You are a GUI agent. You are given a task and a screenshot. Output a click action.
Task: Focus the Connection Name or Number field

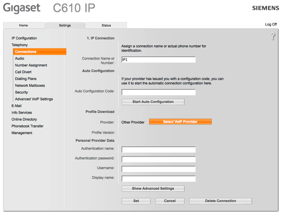click(x=158, y=60)
